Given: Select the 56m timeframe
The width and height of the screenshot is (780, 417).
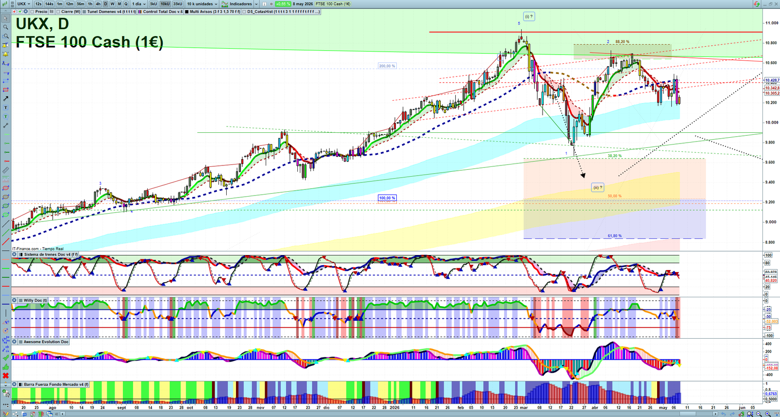Looking at the screenshot, I should 80,4.
